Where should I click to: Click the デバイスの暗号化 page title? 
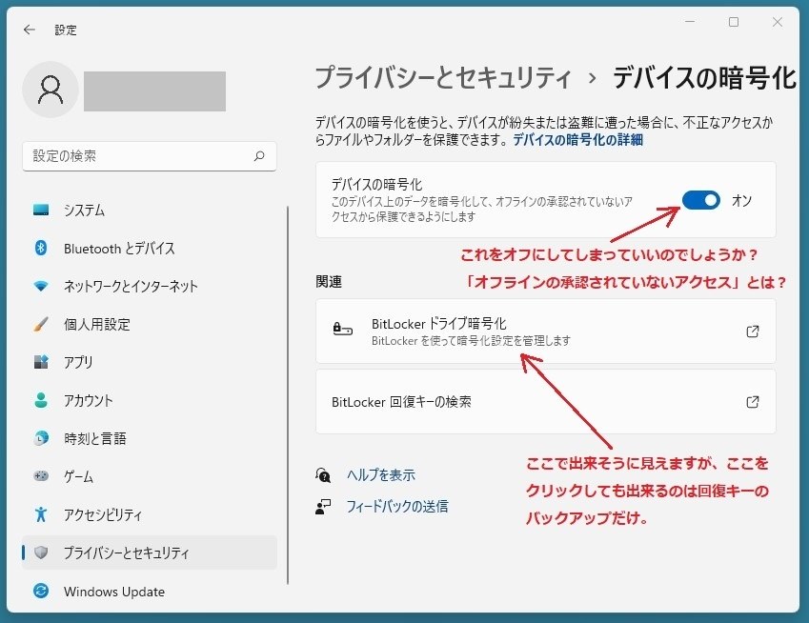coord(704,78)
